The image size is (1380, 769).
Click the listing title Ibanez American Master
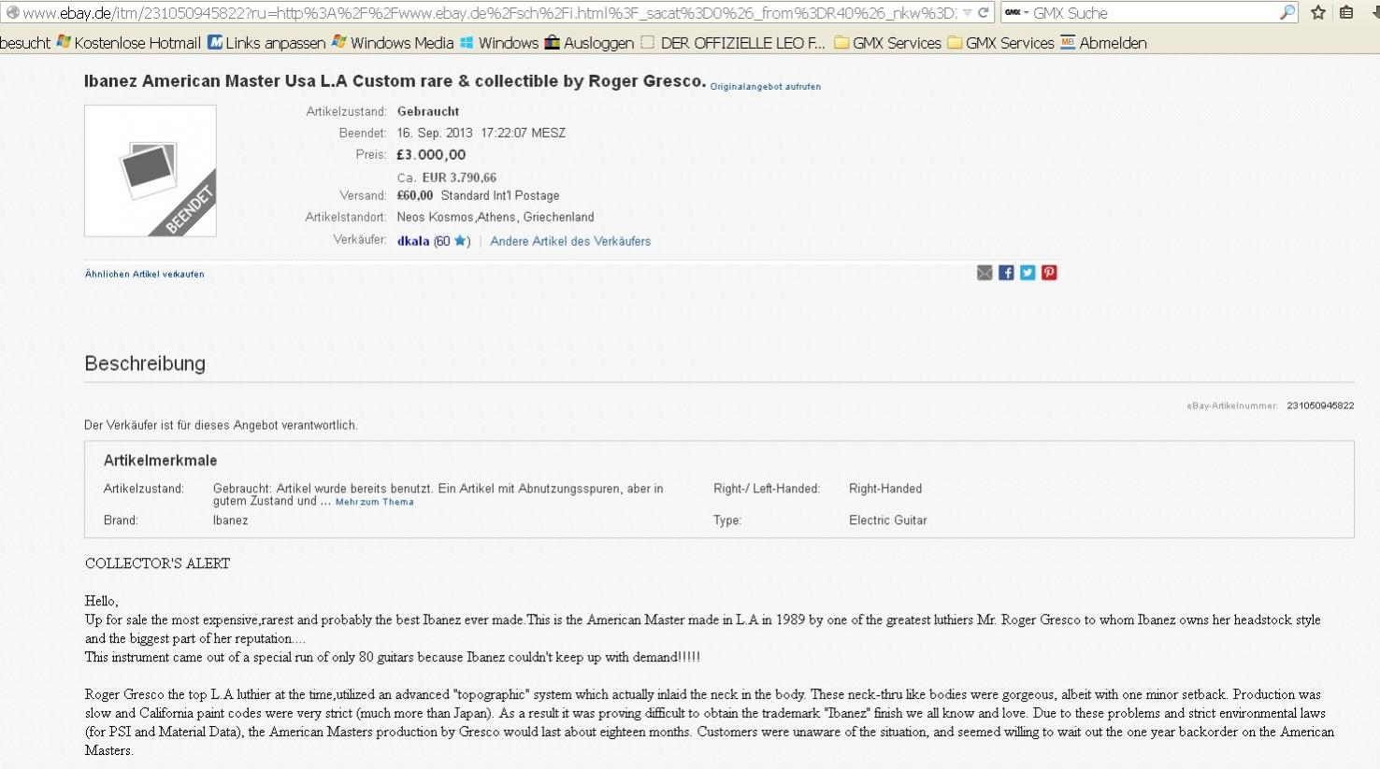[x=395, y=81]
